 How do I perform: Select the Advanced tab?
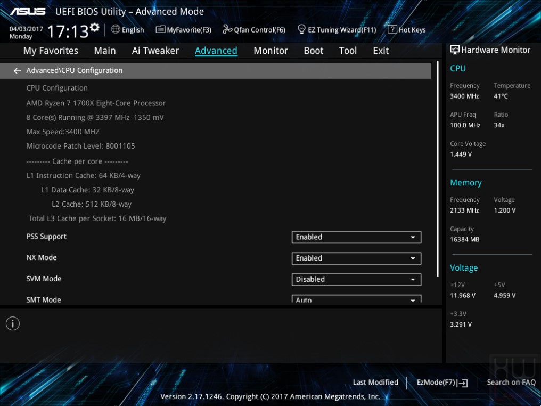click(216, 51)
